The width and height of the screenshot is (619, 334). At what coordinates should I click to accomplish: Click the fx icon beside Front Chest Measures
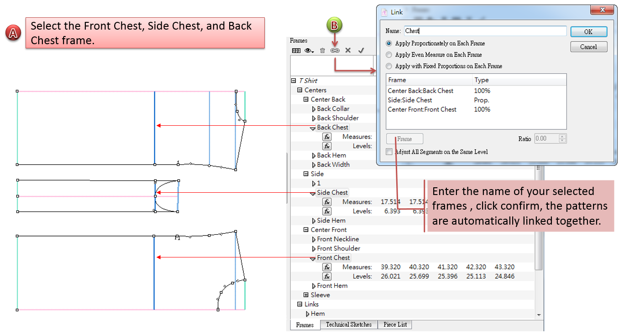tap(327, 267)
